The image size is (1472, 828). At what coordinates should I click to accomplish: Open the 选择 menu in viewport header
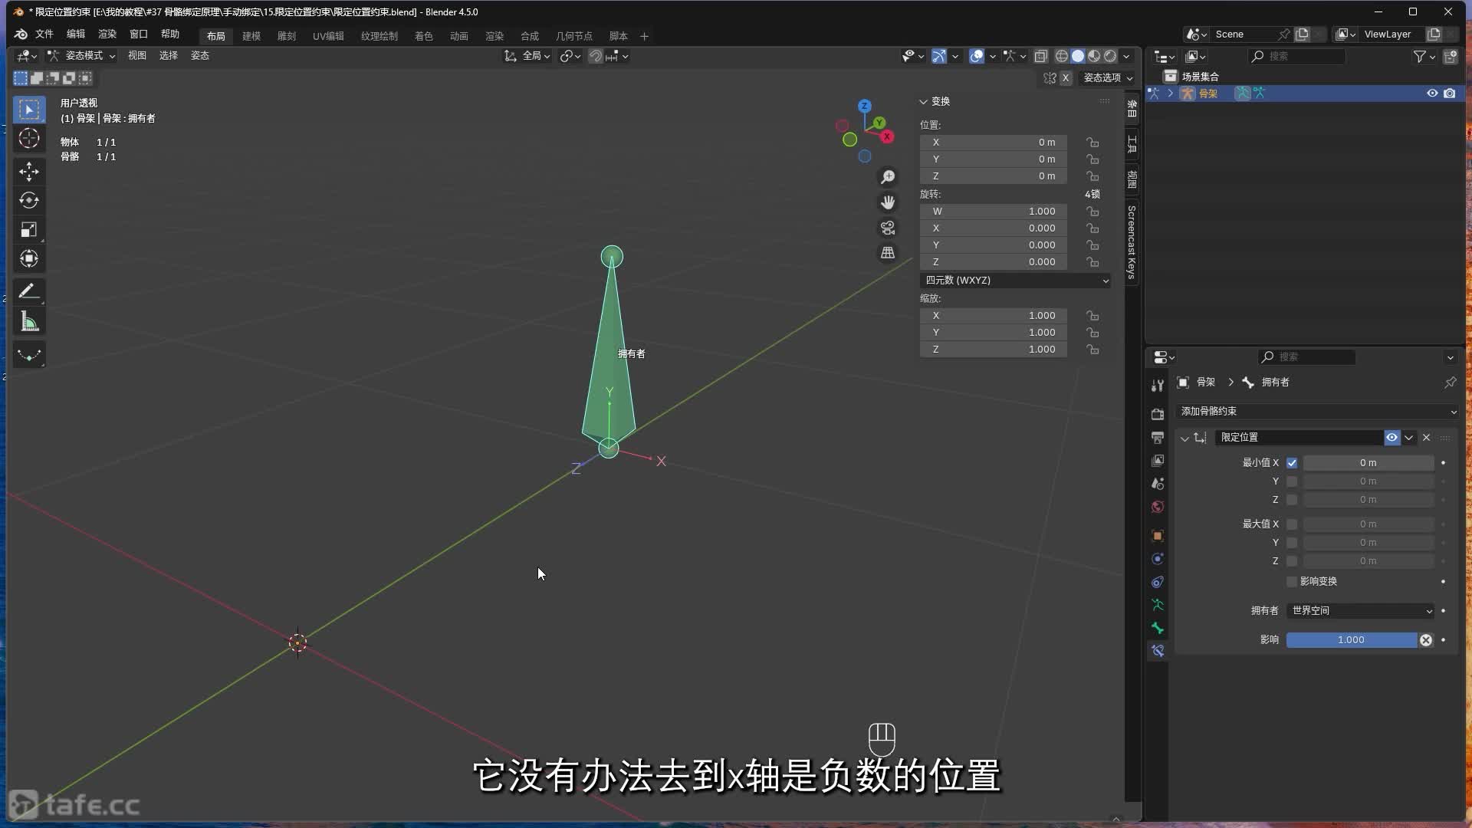pos(169,56)
